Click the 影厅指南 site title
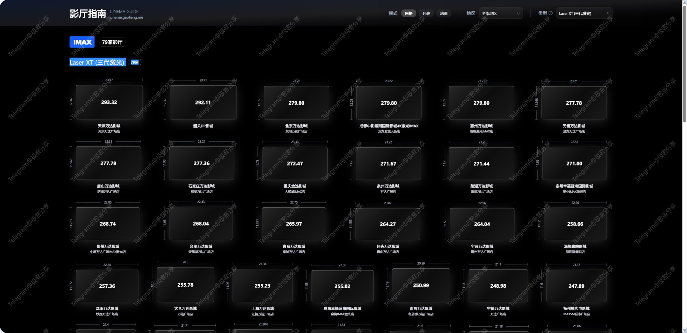 click(88, 14)
